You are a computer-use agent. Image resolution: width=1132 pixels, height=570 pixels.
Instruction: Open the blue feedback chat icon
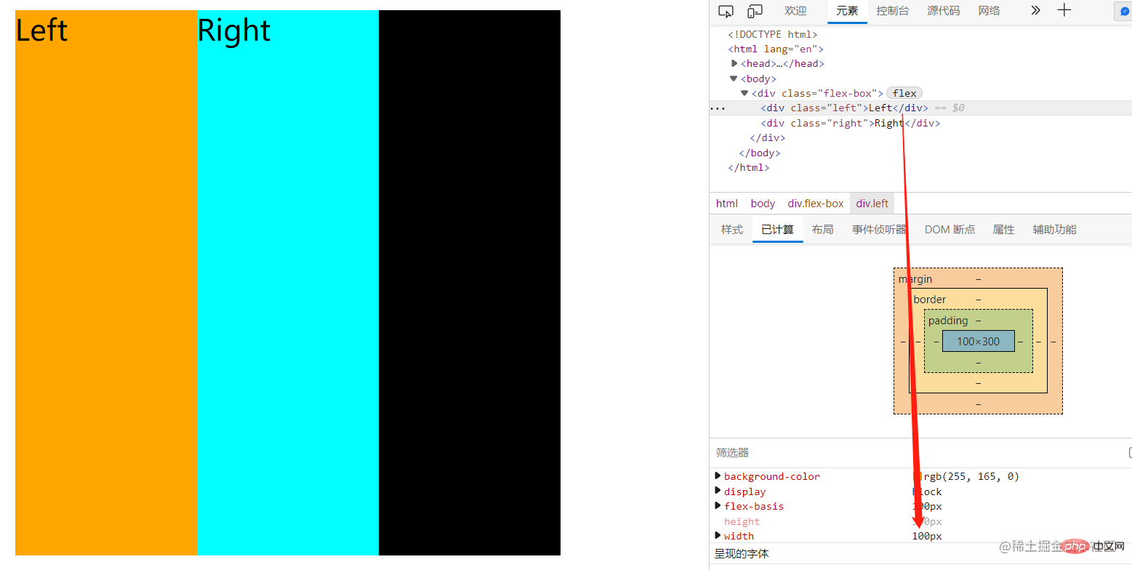1125,12
